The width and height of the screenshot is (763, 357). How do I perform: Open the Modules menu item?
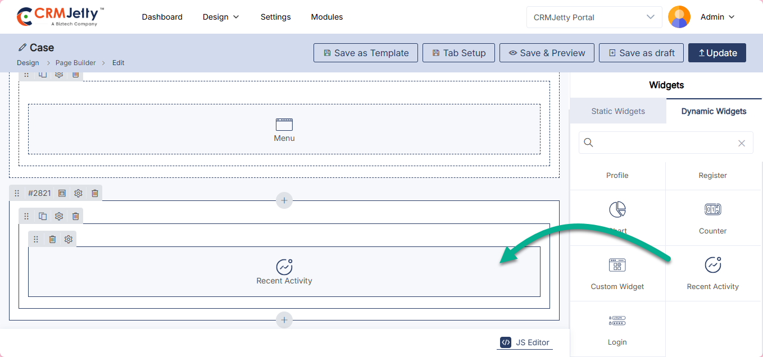[326, 17]
